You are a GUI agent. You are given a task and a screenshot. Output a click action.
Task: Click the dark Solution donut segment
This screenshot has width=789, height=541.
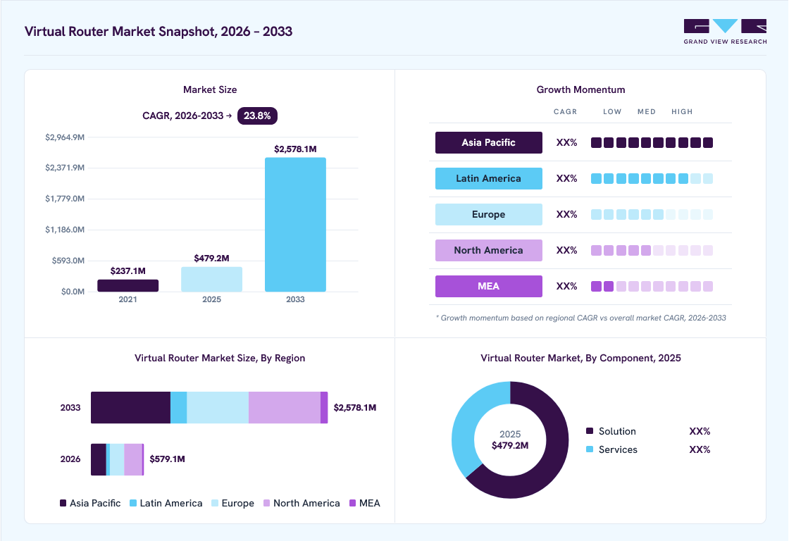tap(554, 453)
